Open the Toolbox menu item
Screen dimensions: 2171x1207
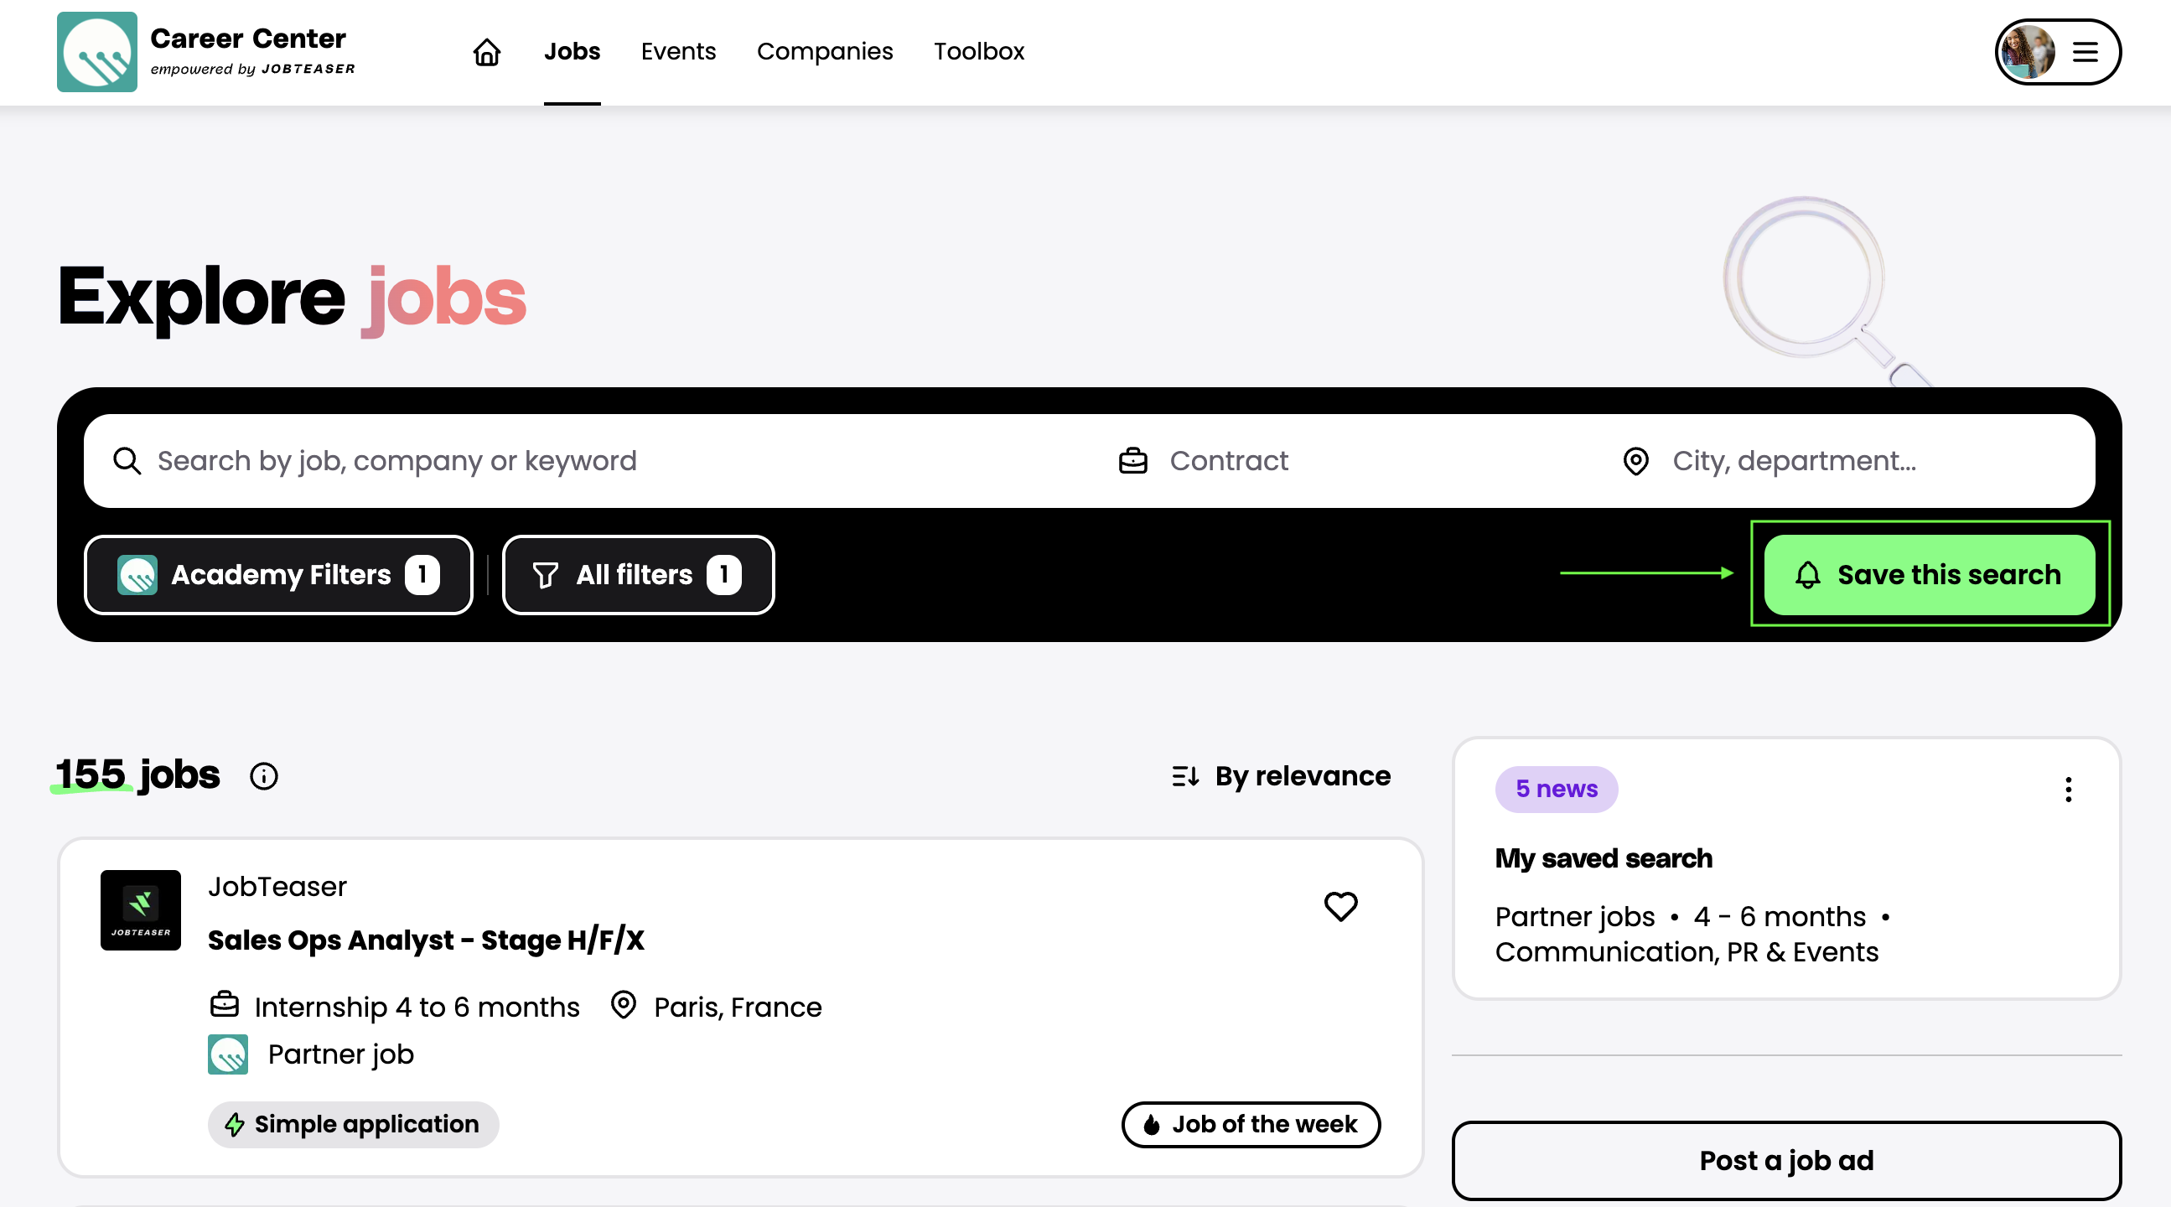(978, 52)
